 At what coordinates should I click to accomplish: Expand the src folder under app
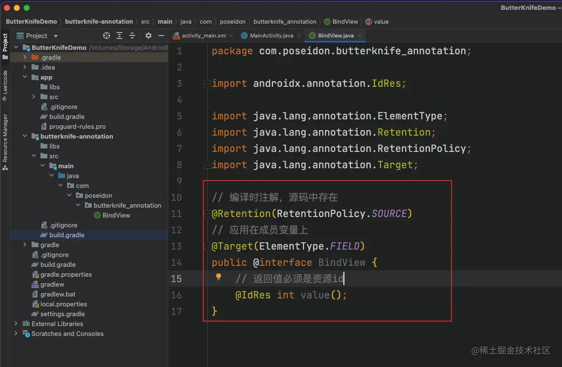[x=34, y=96]
